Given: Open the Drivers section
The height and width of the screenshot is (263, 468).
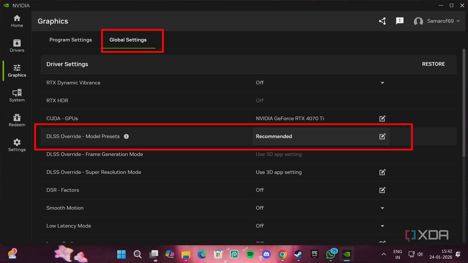Looking at the screenshot, I should click(17, 46).
